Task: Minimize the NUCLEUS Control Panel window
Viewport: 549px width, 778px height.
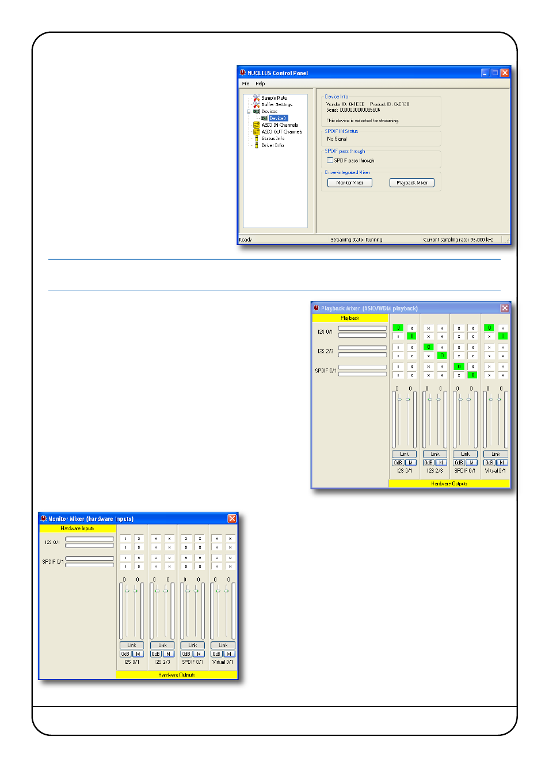Action: (486, 73)
